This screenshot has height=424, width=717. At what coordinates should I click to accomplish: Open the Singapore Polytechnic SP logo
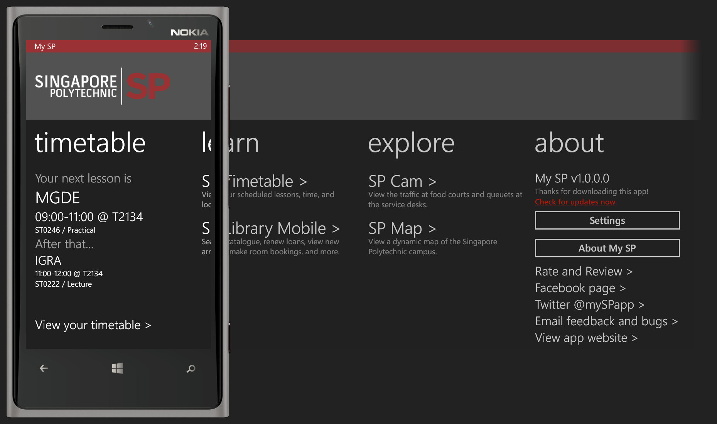[x=103, y=86]
